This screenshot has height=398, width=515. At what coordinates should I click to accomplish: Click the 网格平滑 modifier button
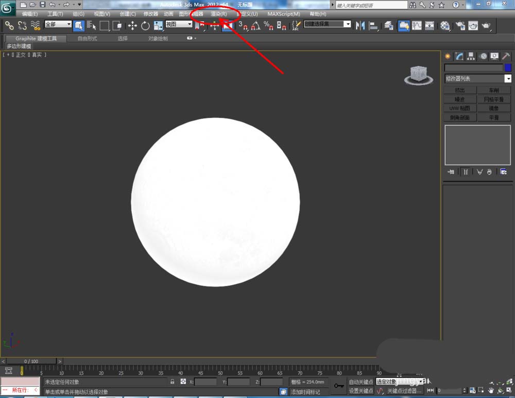click(494, 99)
